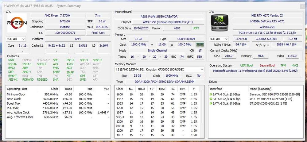Click the tRFC 560 timing value

click(199, 57)
